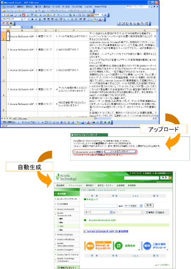Viewport: 191px width, 269px height.
Task: Click the 無料お試し版 banner
Action: [x=98, y=246]
